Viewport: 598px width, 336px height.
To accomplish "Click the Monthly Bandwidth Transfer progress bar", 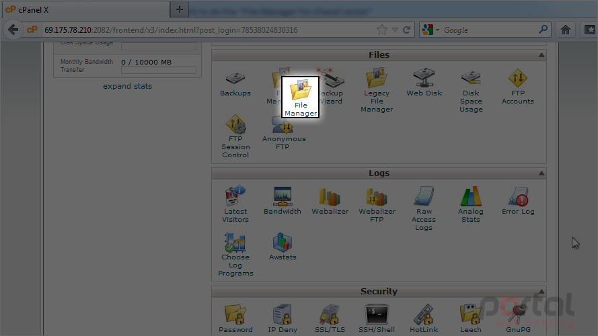I will coord(159,70).
